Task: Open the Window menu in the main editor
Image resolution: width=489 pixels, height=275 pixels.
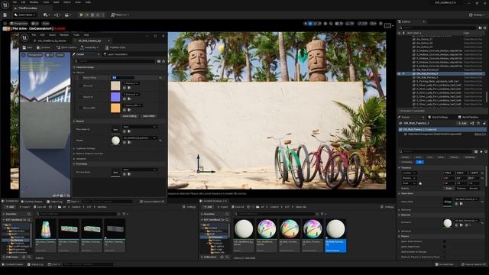Action: (34, 2)
